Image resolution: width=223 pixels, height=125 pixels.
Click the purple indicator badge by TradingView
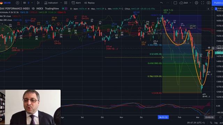click(x=66, y=8)
